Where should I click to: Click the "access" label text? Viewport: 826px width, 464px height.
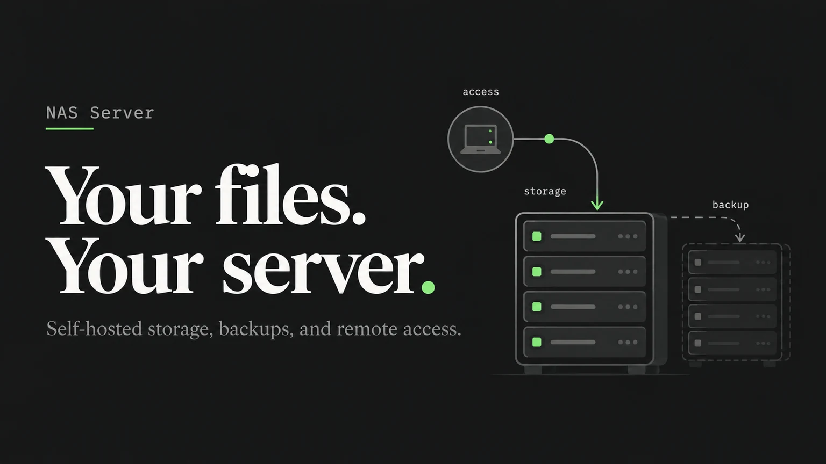tap(481, 92)
